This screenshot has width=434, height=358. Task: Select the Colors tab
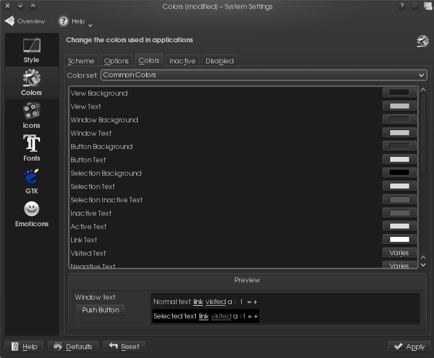[x=149, y=60]
